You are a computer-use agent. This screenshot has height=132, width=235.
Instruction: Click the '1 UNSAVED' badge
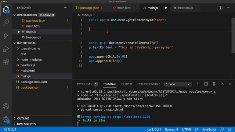point(47,15)
